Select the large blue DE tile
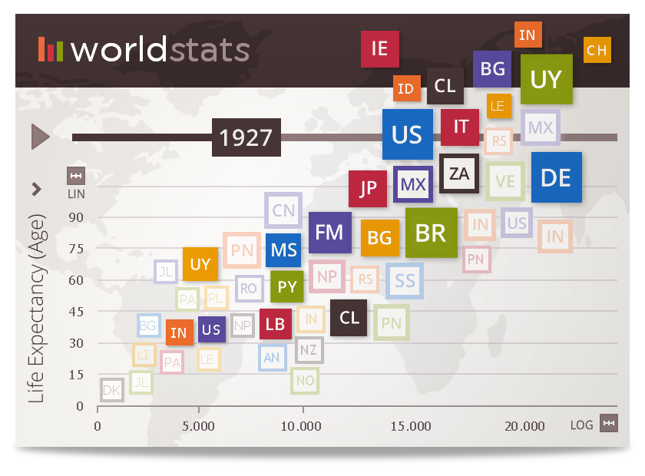This screenshot has height=476, width=645. click(x=556, y=177)
